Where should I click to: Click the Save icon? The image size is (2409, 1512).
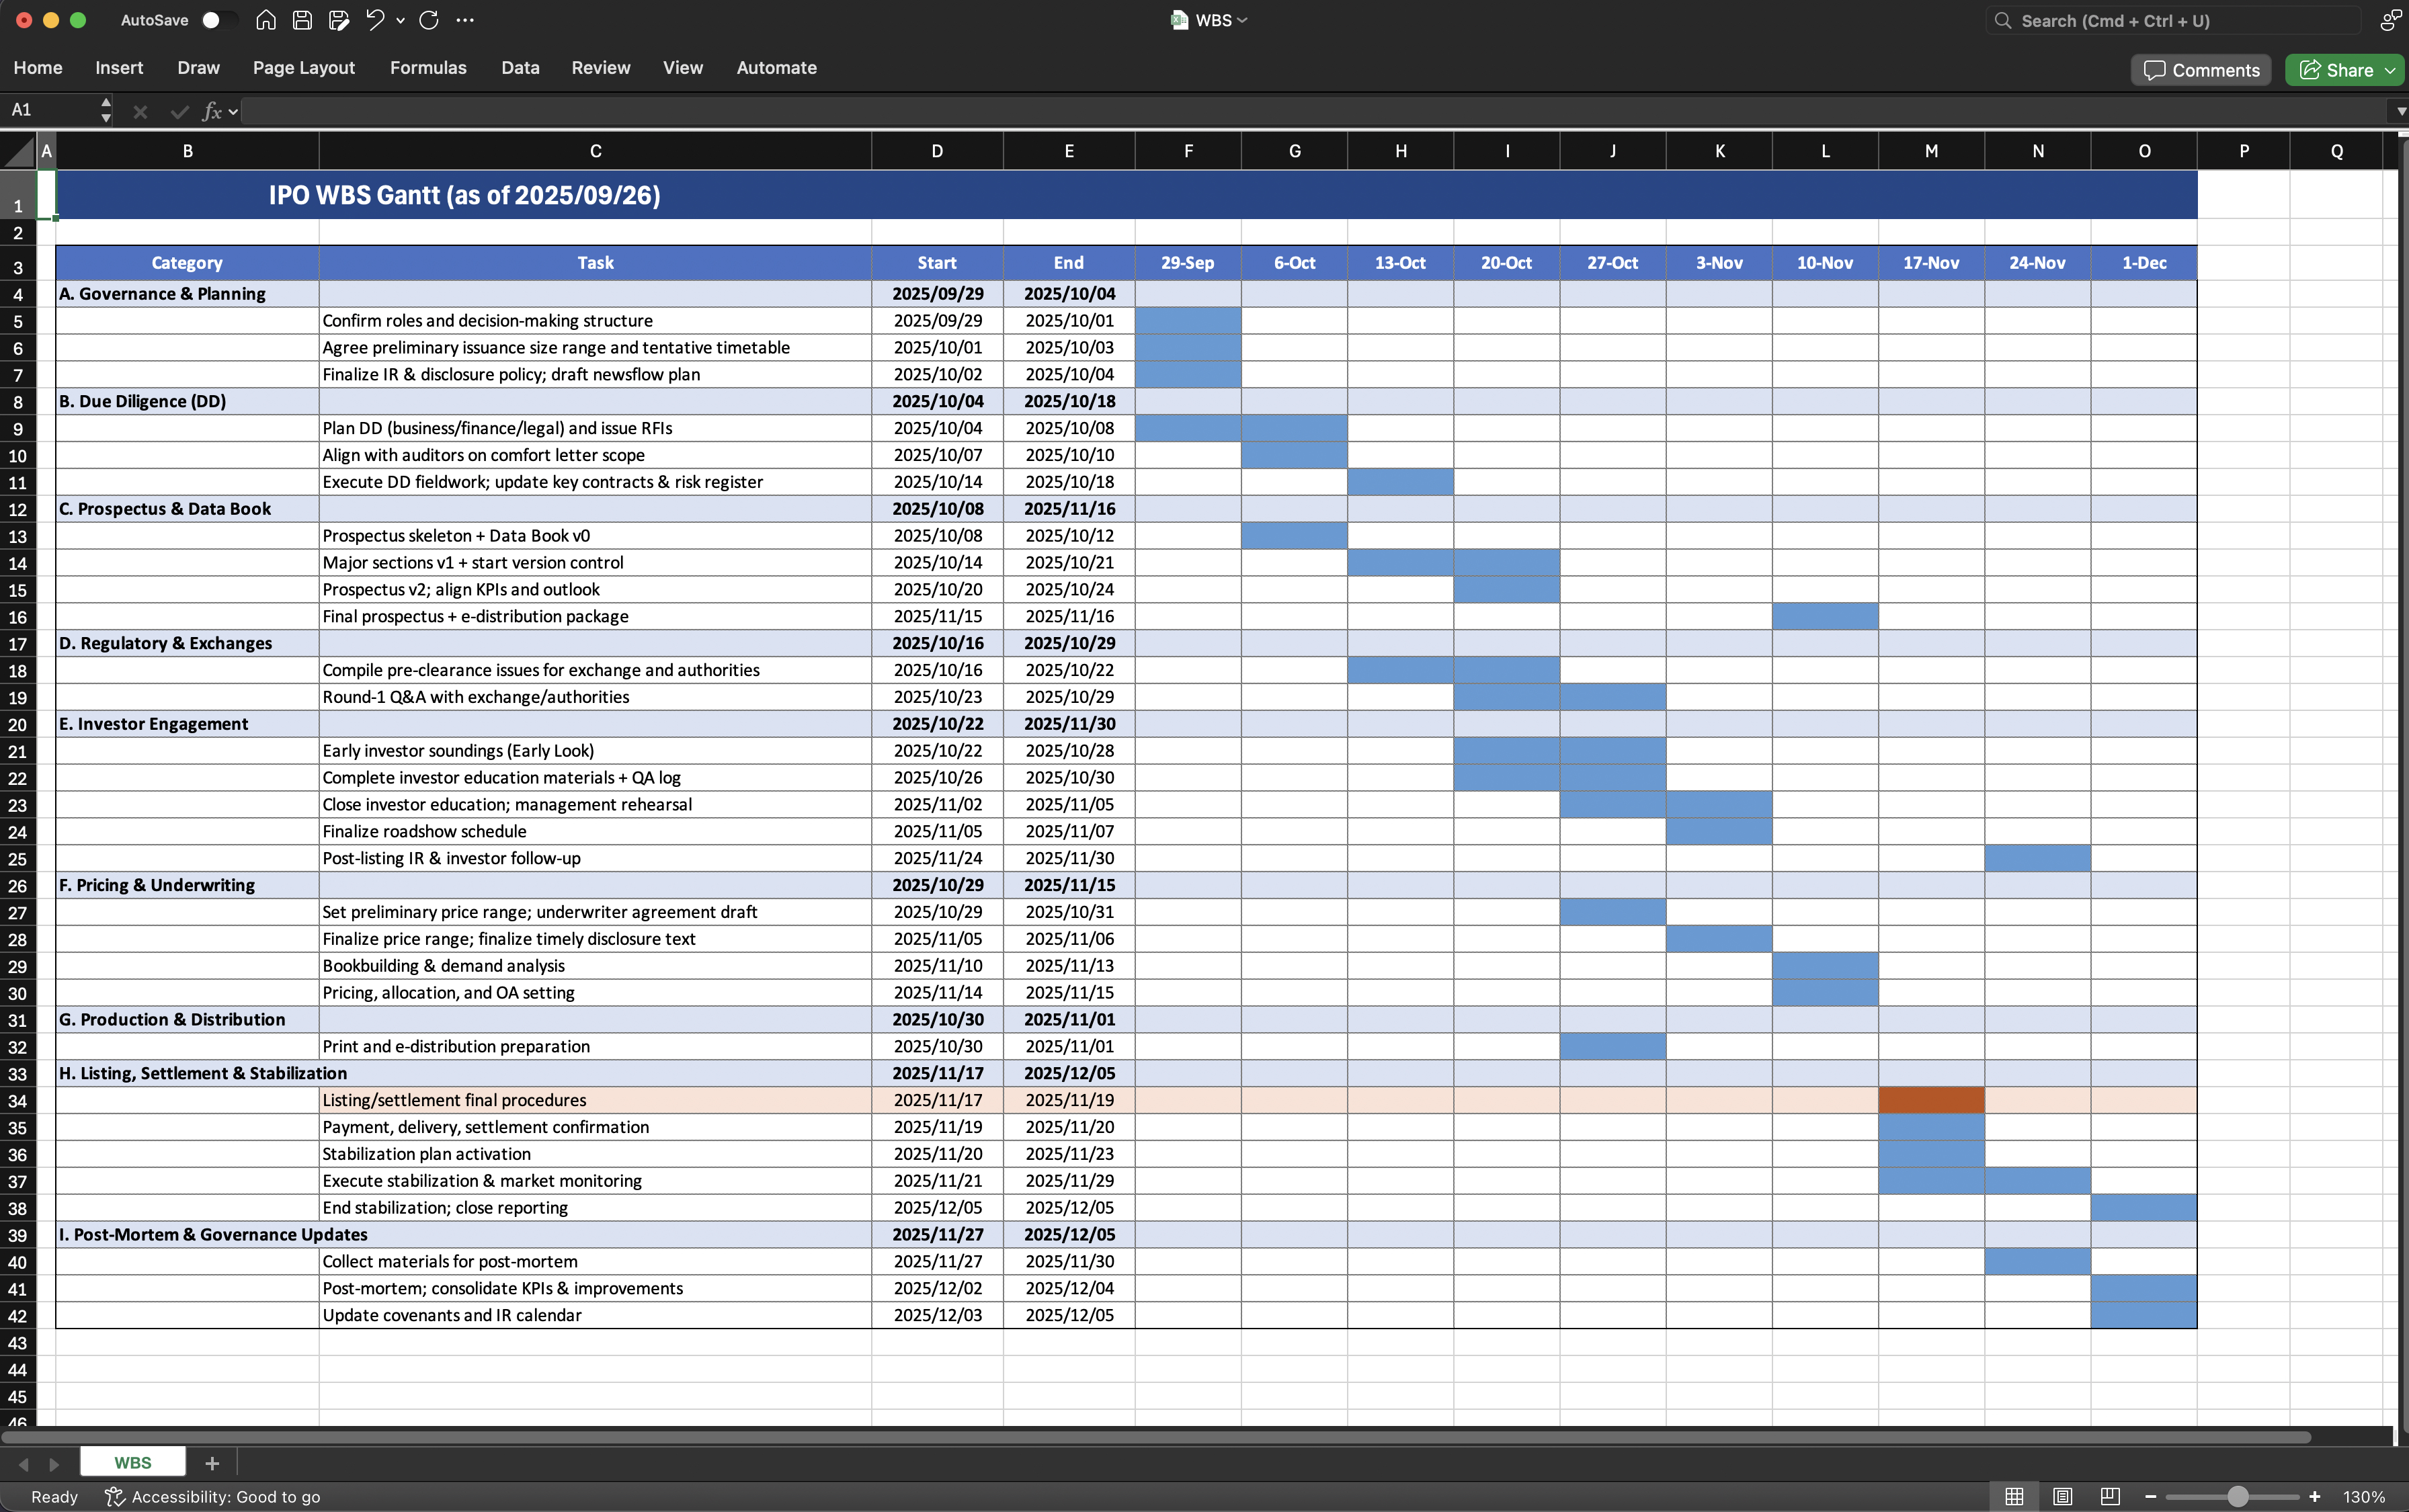[302, 20]
